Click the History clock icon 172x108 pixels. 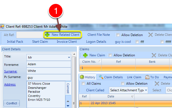(82, 77)
